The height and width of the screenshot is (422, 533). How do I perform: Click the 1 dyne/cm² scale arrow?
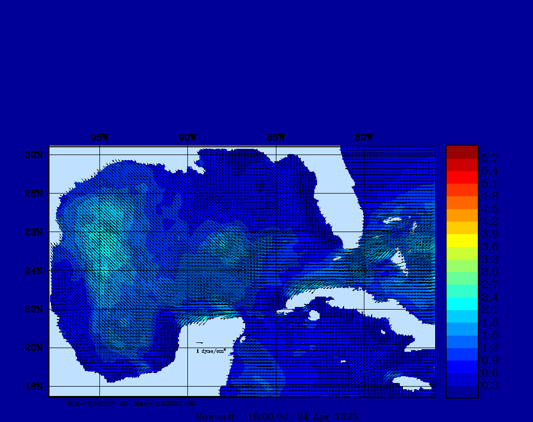[199, 343]
